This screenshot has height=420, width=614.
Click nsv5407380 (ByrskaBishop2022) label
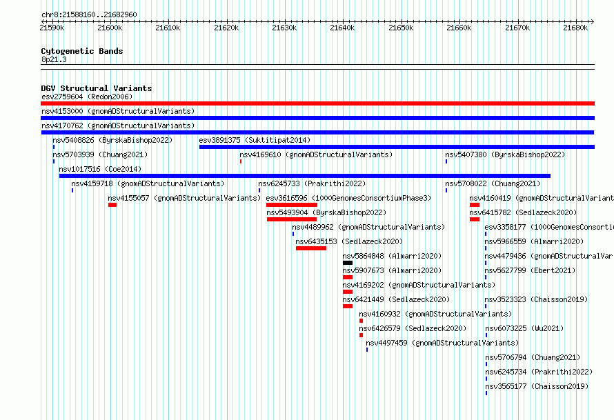click(x=505, y=154)
